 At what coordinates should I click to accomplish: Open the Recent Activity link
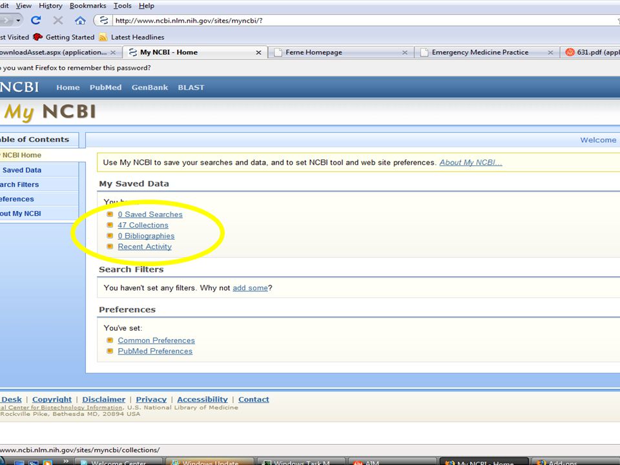[x=144, y=246]
